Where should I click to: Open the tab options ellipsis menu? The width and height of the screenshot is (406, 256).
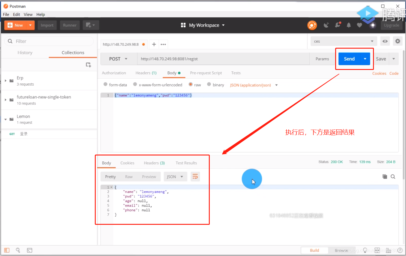tap(163, 44)
